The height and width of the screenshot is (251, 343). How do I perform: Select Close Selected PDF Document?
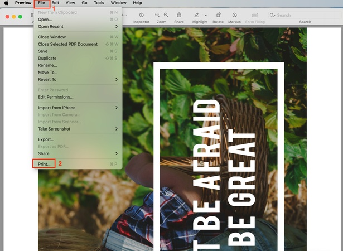[x=78, y=44]
